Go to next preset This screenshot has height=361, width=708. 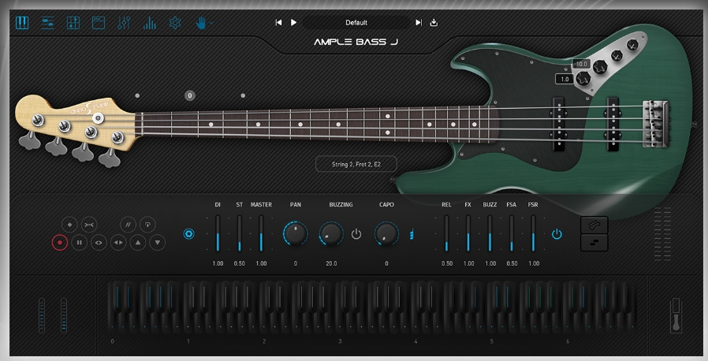(x=419, y=23)
